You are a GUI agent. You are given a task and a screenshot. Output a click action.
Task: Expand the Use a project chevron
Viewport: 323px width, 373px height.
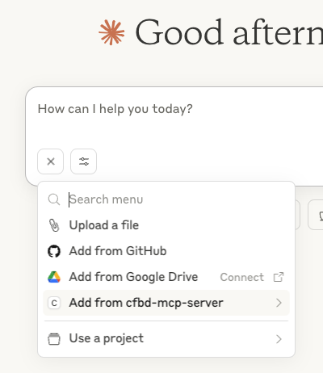[x=279, y=339]
